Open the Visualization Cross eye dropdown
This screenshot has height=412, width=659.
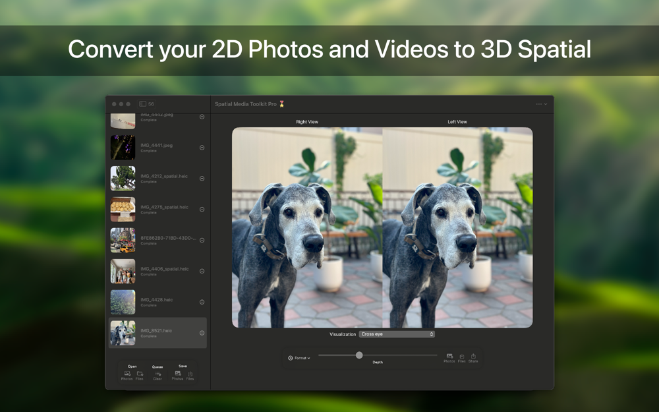click(397, 334)
